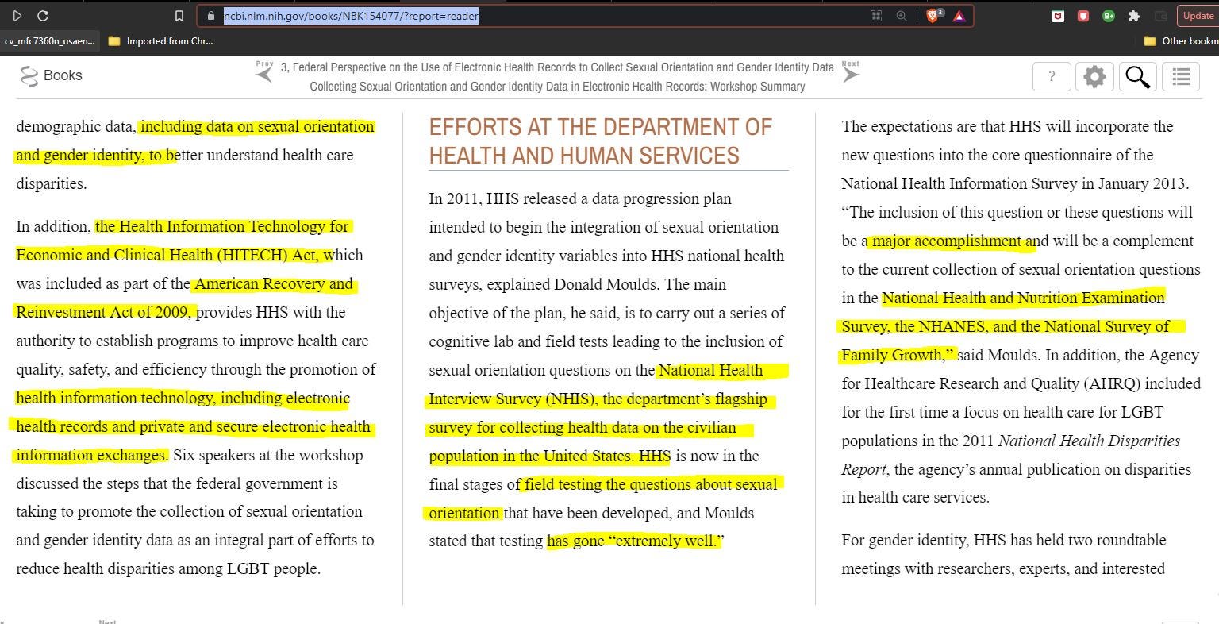Reload the page with the refresh icon

[x=43, y=16]
